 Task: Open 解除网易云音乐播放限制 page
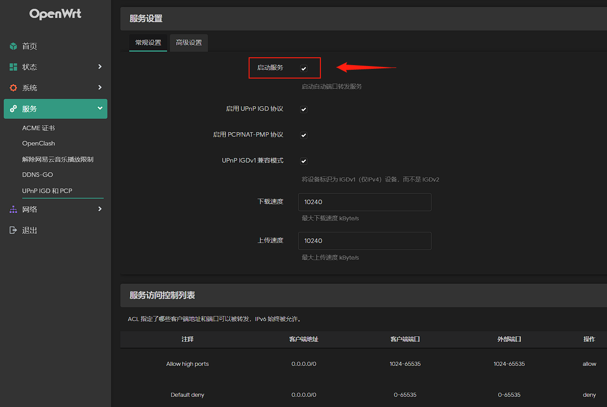(58, 159)
